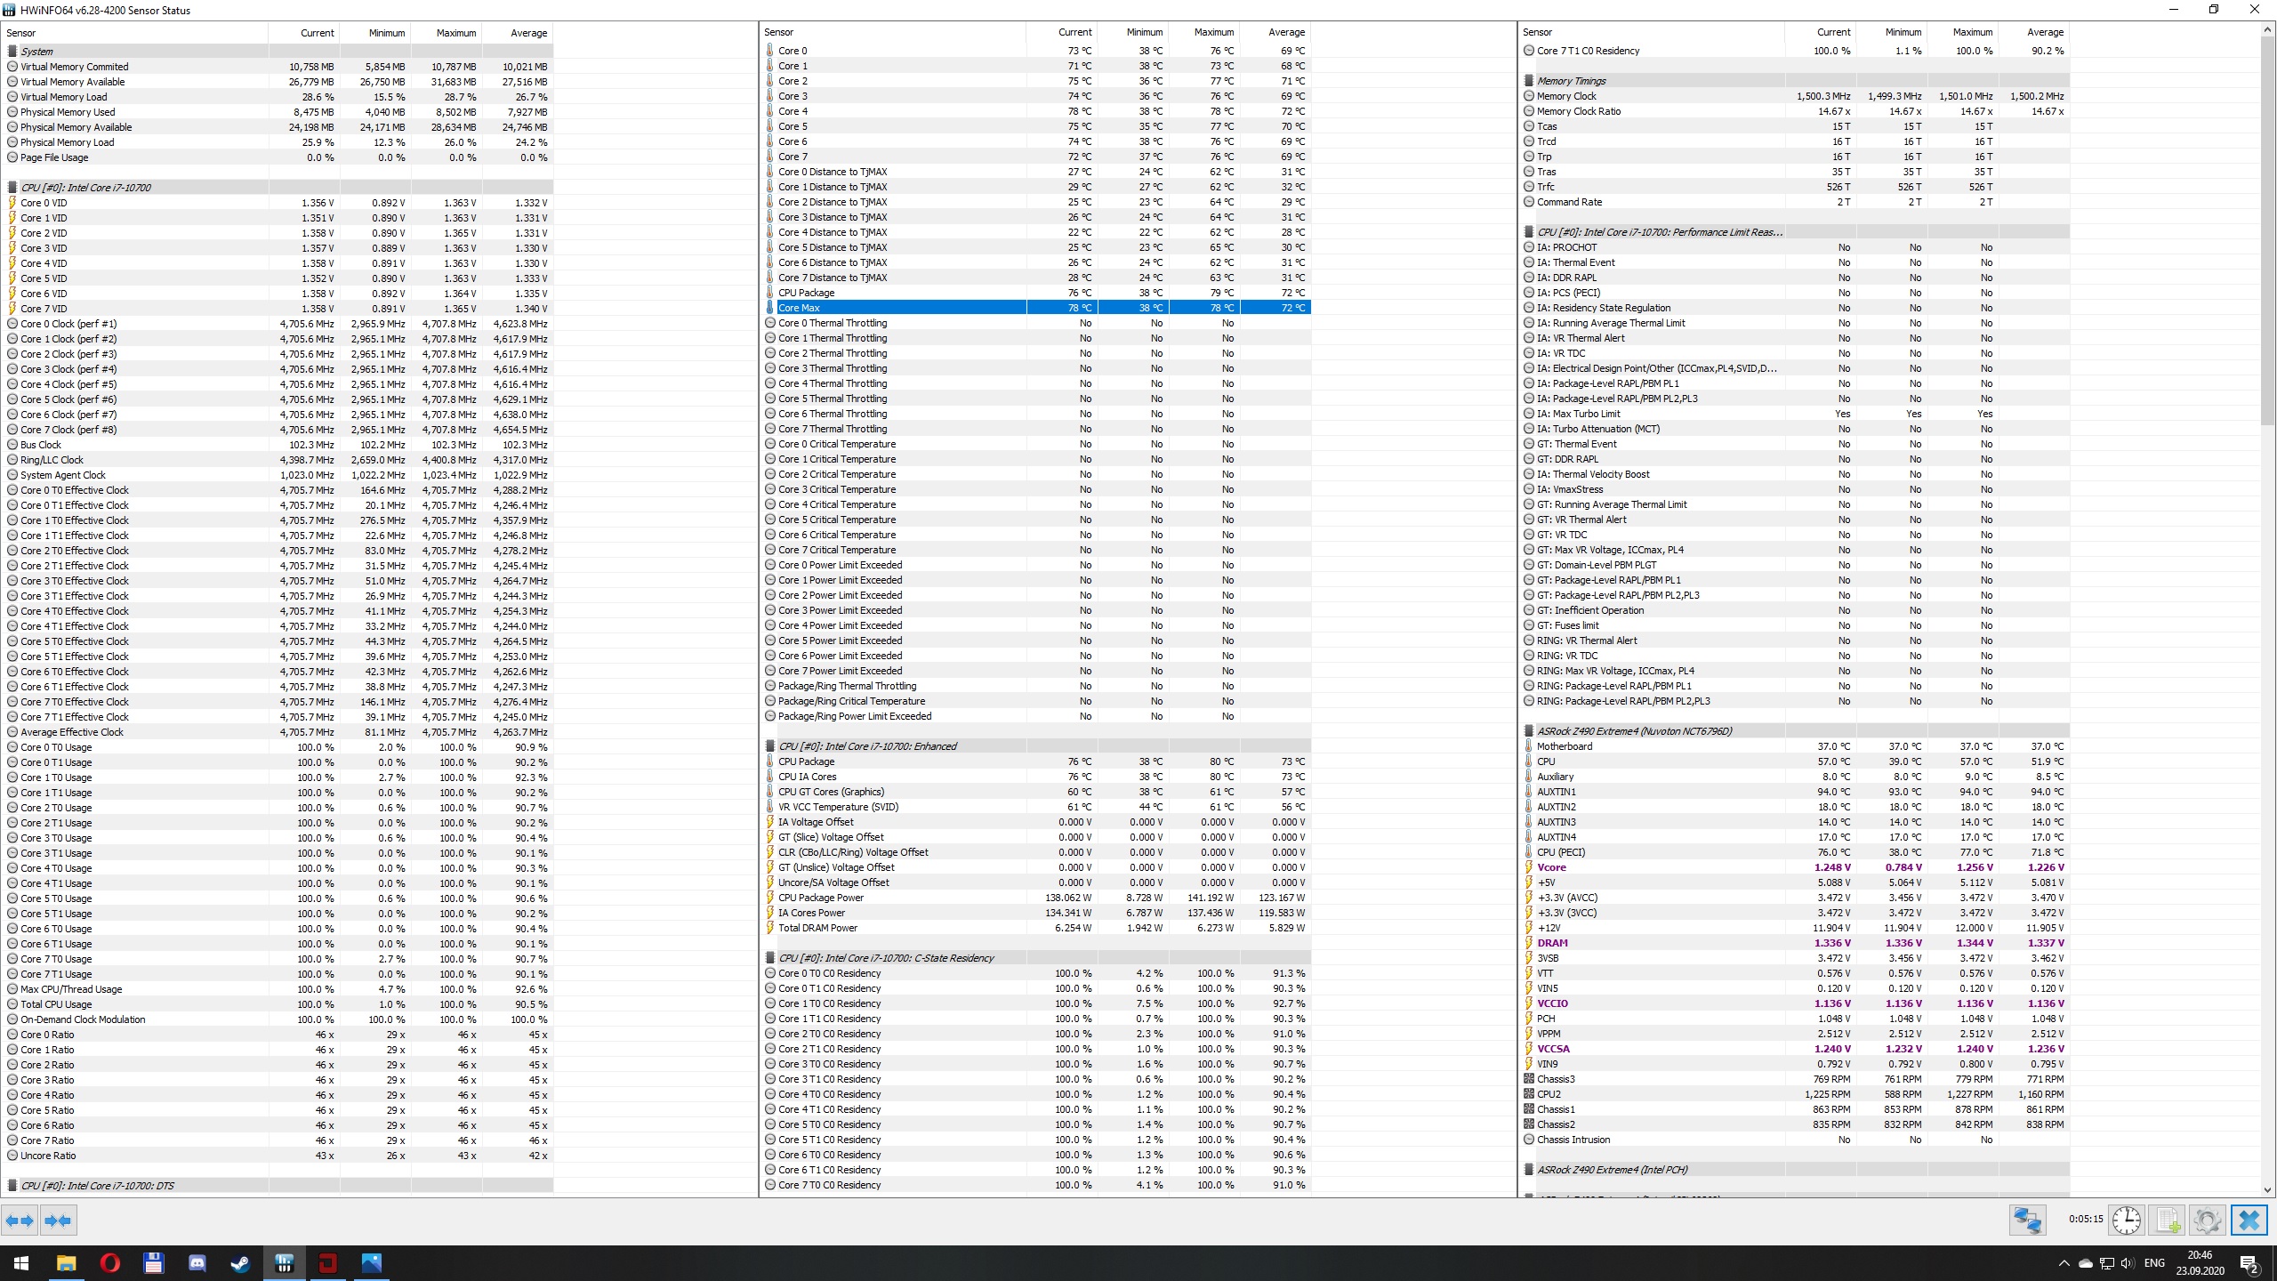Image resolution: width=2277 pixels, height=1281 pixels.
Task: Click the log file spreadsheet icon
Action: (x=2168, y=1220)
